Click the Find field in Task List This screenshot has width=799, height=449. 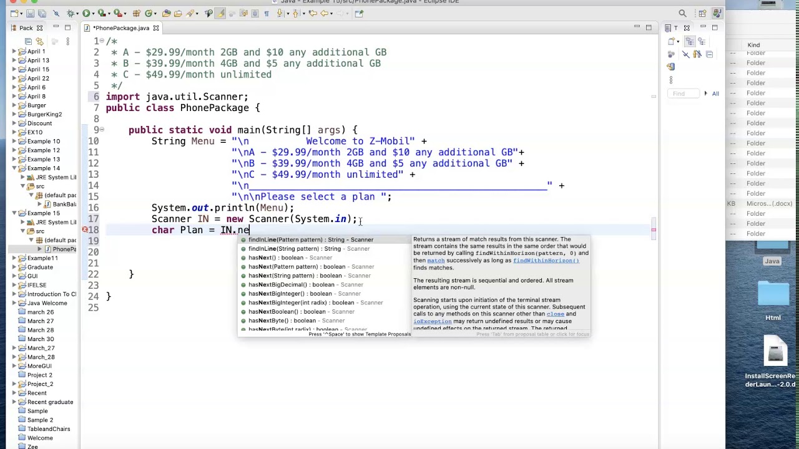(683, 94)
